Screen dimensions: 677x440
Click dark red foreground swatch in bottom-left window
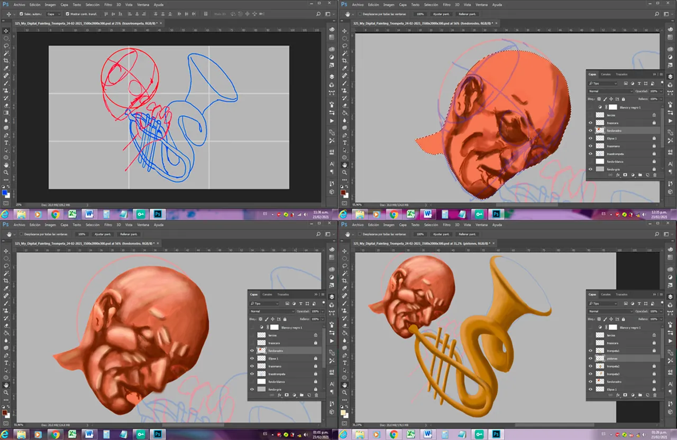pyautogui.click(x=5, y=413)
